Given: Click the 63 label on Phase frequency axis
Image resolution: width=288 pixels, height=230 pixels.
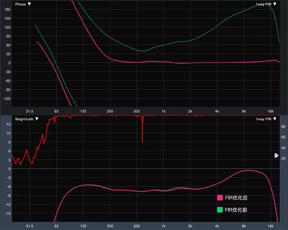Looking at the screenshot, I should pos(56,111).
